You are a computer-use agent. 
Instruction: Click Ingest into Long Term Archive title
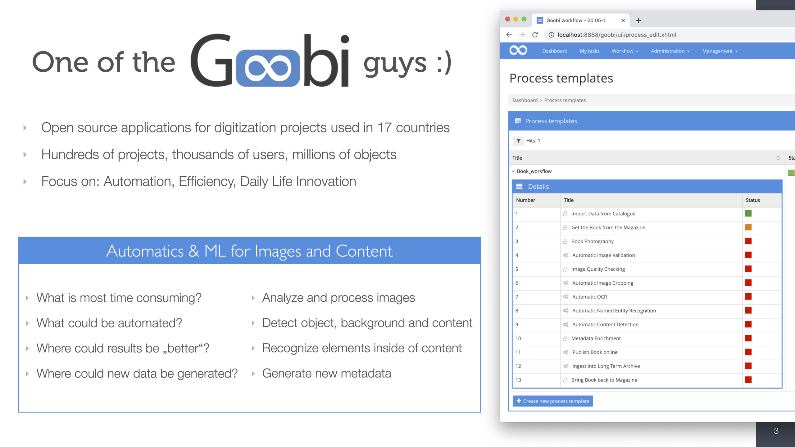(x=606, y=366)
